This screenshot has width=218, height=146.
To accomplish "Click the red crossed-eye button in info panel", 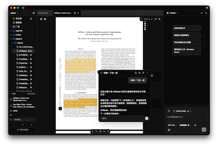I will point(31,125).
